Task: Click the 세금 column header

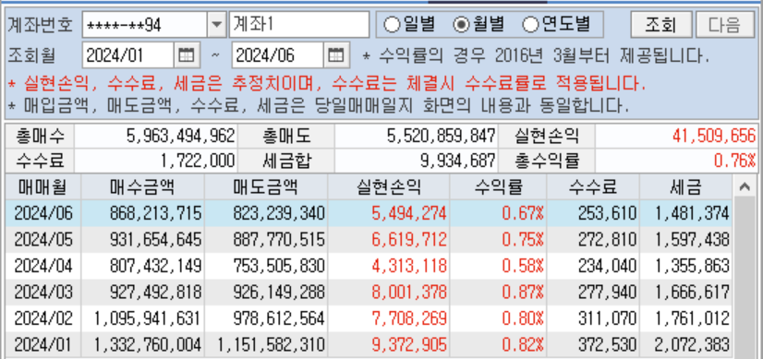Action: click(685, 186)
